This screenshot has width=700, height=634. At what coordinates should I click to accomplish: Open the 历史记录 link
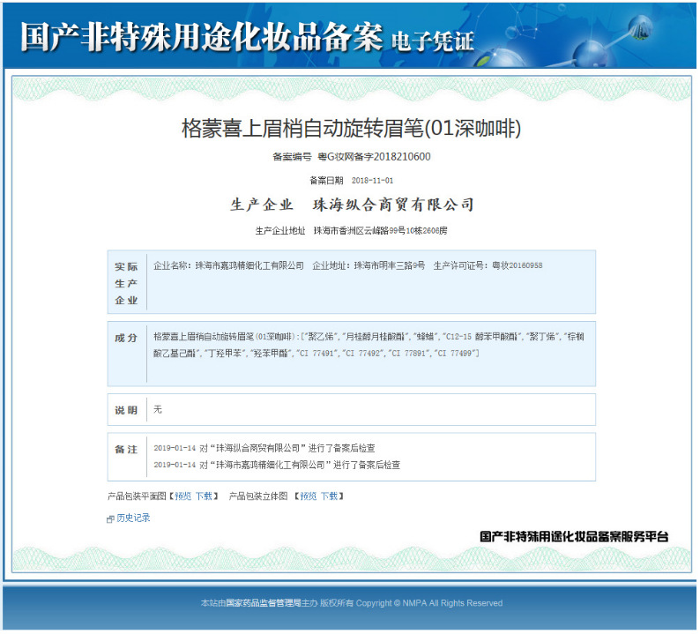pos(133,518)
